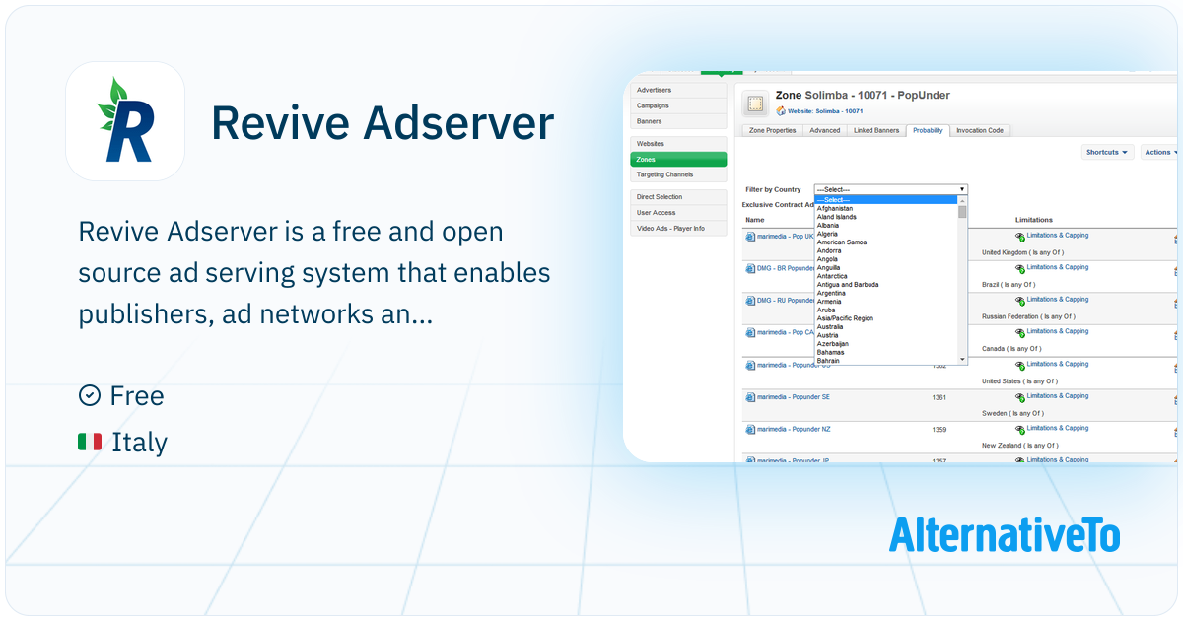Click the banner icon for marimedia - Popunder SE
This screenshot has height=621, width=1183.
click(x=750, y=397)
